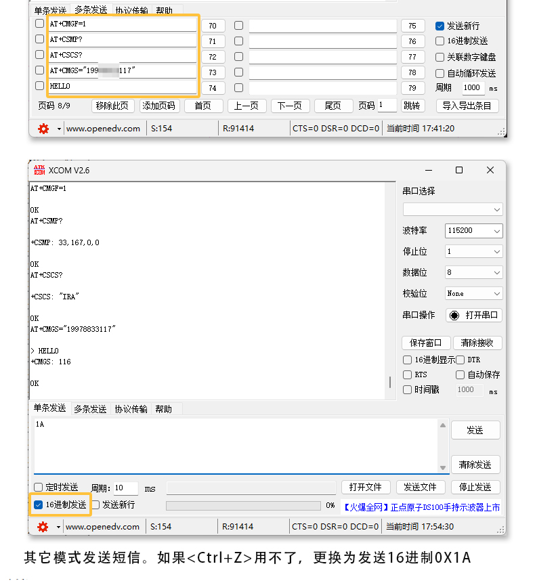Enable the 定时发送 checkbox
This screenshot has width=535, height=581.
(39, 488)
